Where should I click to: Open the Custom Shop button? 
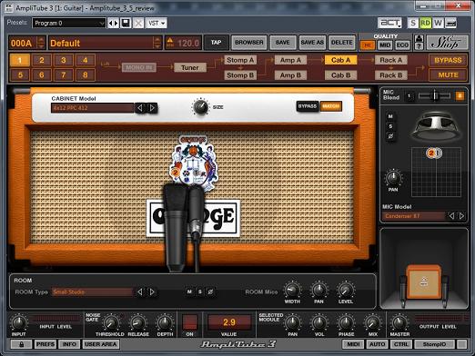point(447,43)
